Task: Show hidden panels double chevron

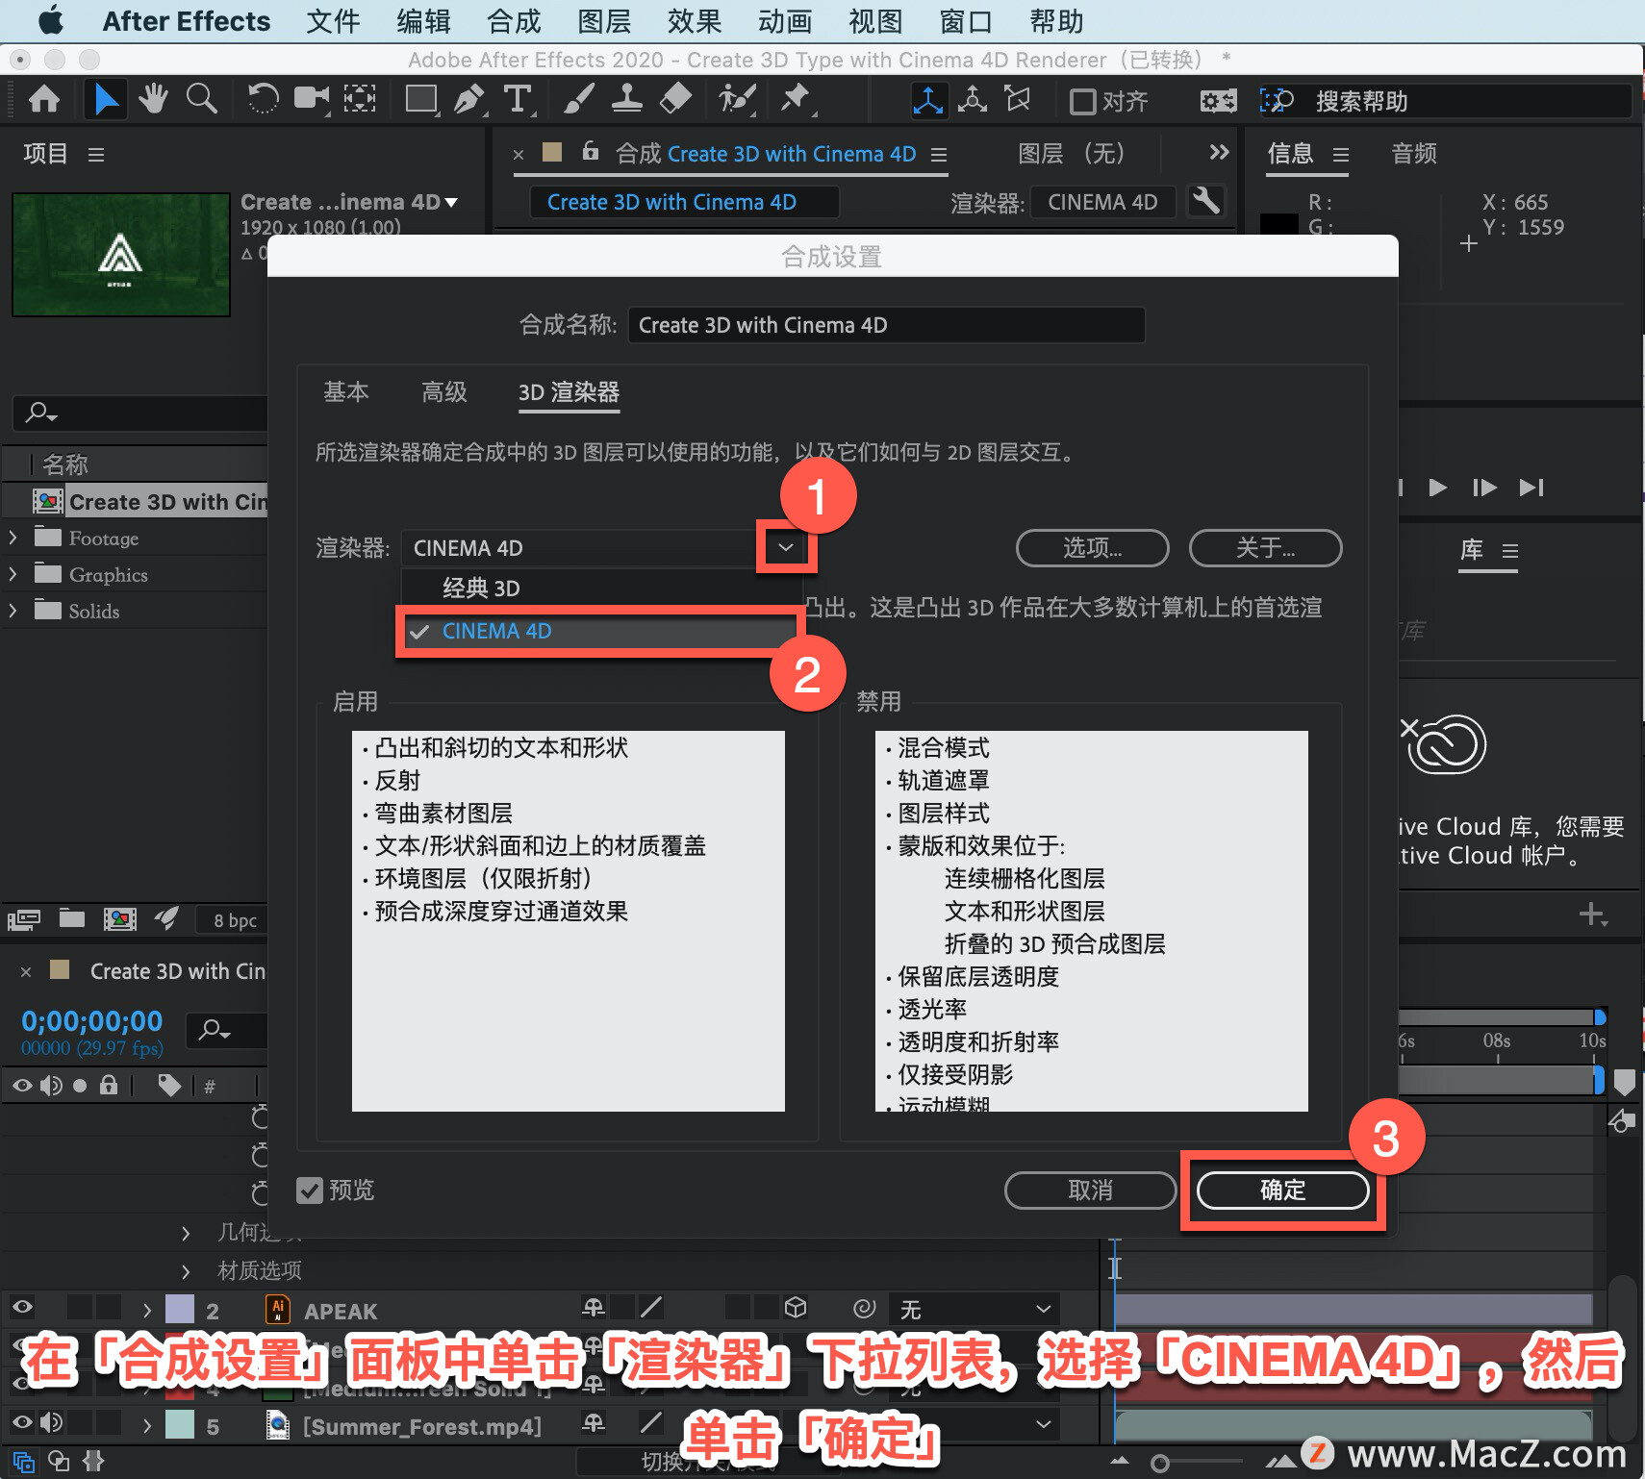Action: point(1219,152)
